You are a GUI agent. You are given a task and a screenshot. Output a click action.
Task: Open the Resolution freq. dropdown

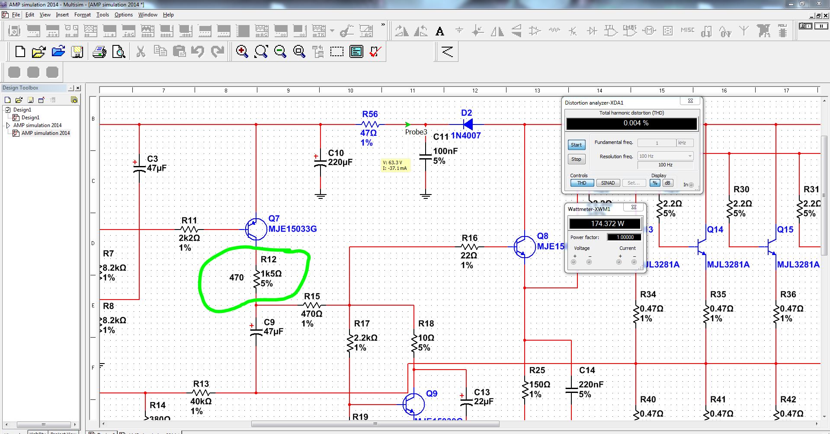665,156
